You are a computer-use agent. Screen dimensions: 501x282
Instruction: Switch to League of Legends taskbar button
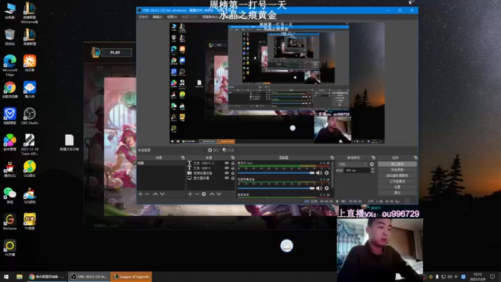click(x=131, y=276)
